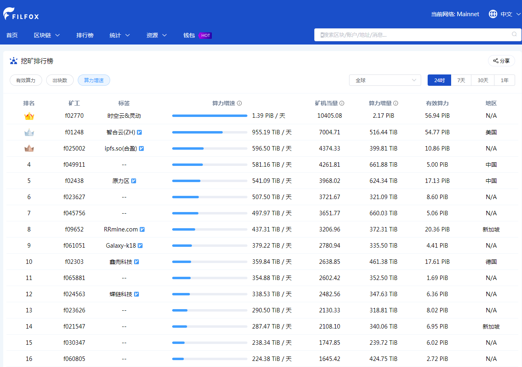Screen dimensions: 522x367
Task: Expand the 区块链 navigation menu
Action: (x=47, y=35)
